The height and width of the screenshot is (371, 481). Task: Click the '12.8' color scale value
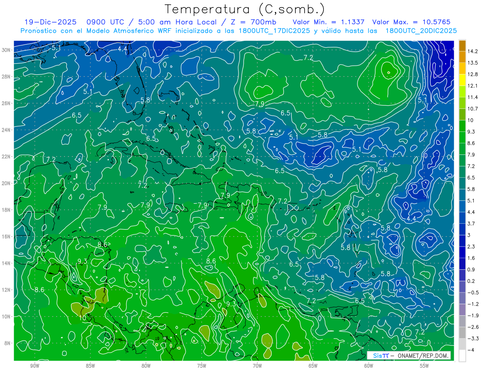[473, 74]
